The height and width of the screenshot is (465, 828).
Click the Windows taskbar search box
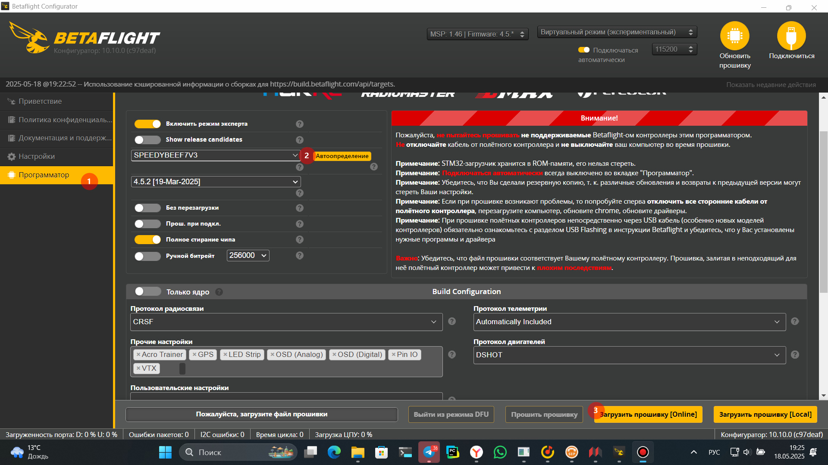click(x=238, y=452)
